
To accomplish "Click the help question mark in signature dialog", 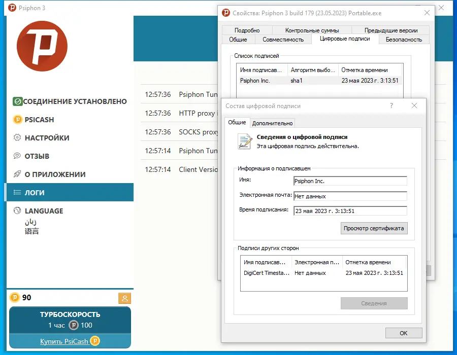I will (x=390, y=105).
